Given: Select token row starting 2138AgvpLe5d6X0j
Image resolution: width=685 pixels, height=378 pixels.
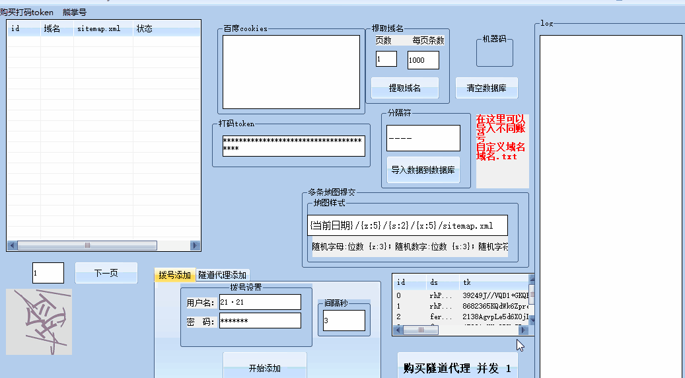Looking at the screenshot, I should 461,317.
